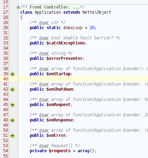Screen dimensions: 148x158
Task: Place cursor on highlighted empty line 40
Action: click(83, 79)
